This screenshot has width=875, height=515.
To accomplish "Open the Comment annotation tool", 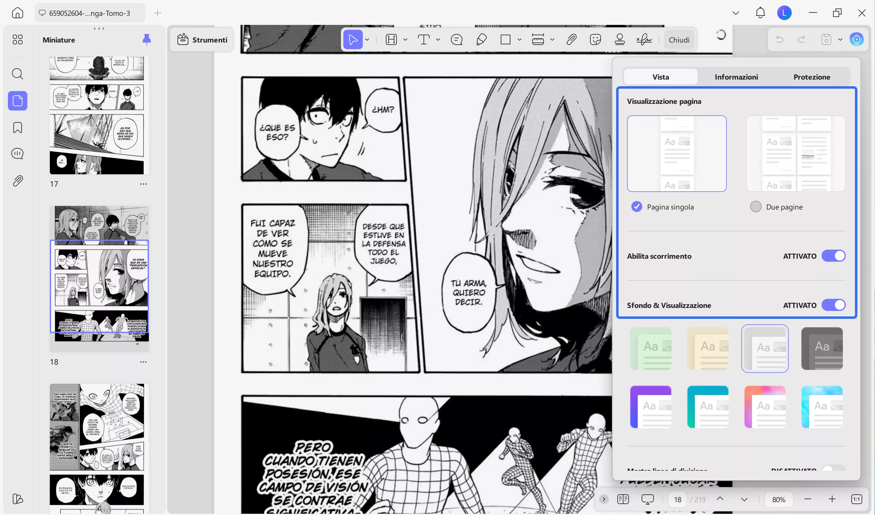I will pyautogui.click(x=457, y=39).
